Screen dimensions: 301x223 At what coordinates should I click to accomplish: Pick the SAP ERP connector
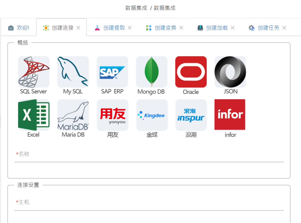(x=112, y=72)
